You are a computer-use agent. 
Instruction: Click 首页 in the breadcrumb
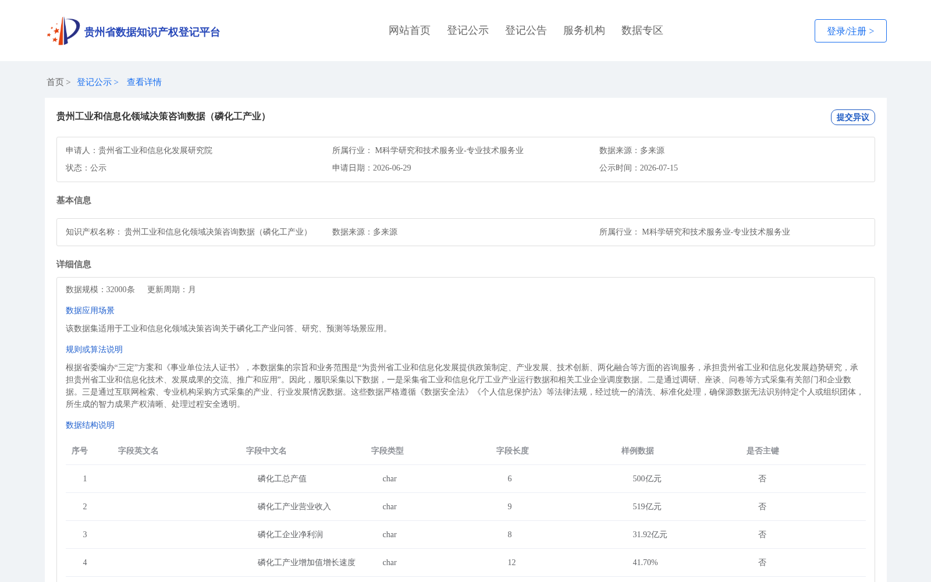55,82
